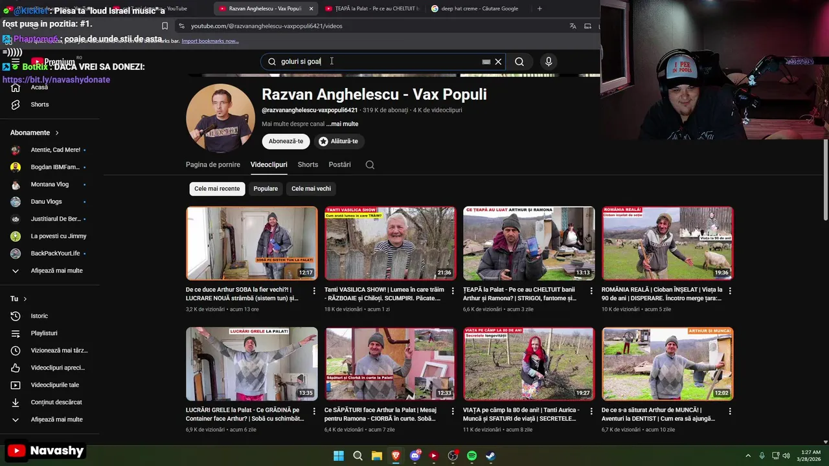Switch to 'deep hat creme' Google browser tab
Image resolution: width=829 pixels, height=466 pixels.
tap(478, 8)
